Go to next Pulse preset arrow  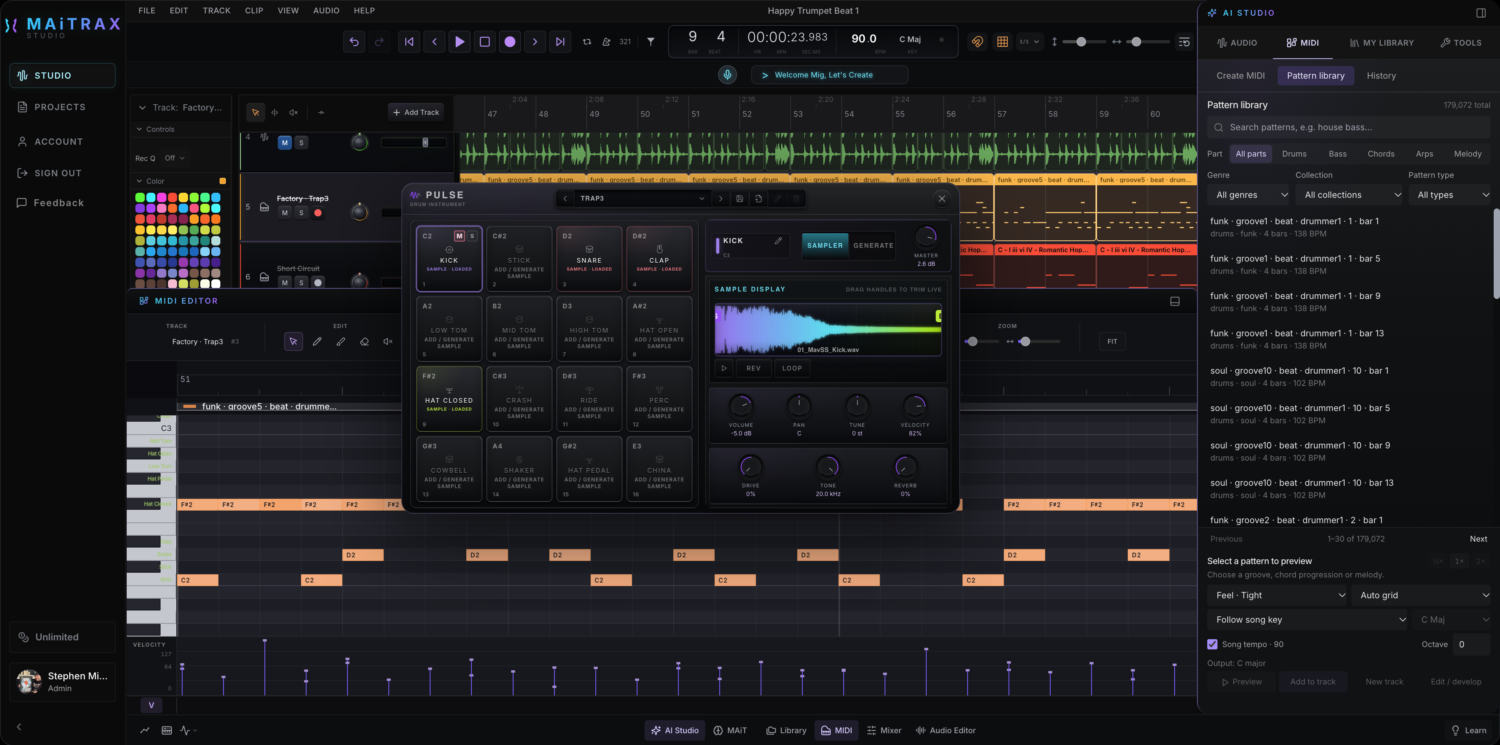(x=721, y=199)
